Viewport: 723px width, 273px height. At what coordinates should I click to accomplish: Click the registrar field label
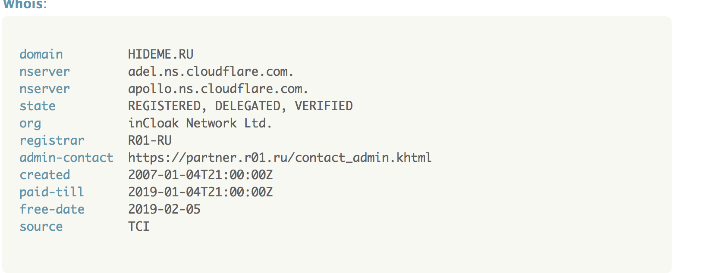coord(52,140)
